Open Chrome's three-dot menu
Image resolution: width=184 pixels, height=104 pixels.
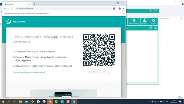(123, 8)
